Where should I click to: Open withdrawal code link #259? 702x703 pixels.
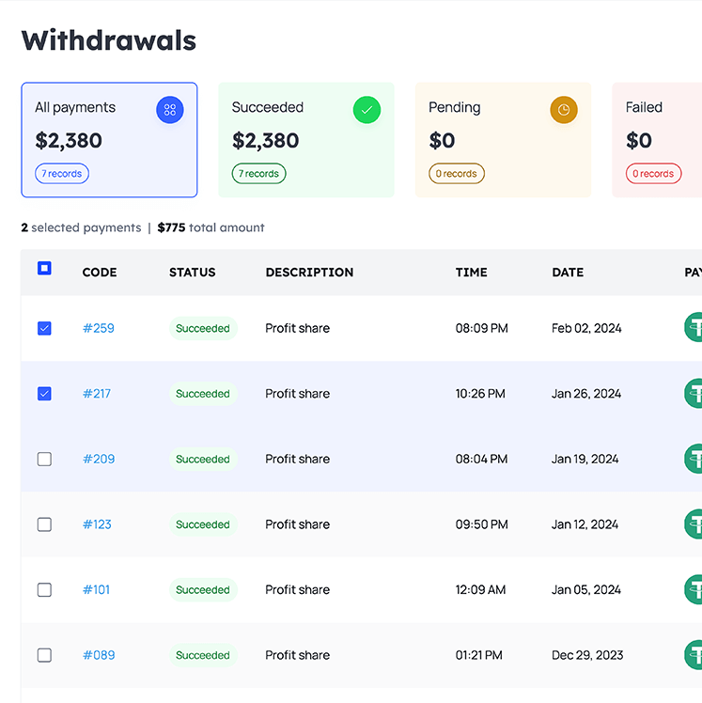[99, 328]
